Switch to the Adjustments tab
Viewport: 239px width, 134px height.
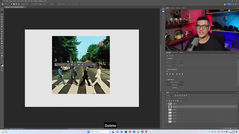(175, 52)
